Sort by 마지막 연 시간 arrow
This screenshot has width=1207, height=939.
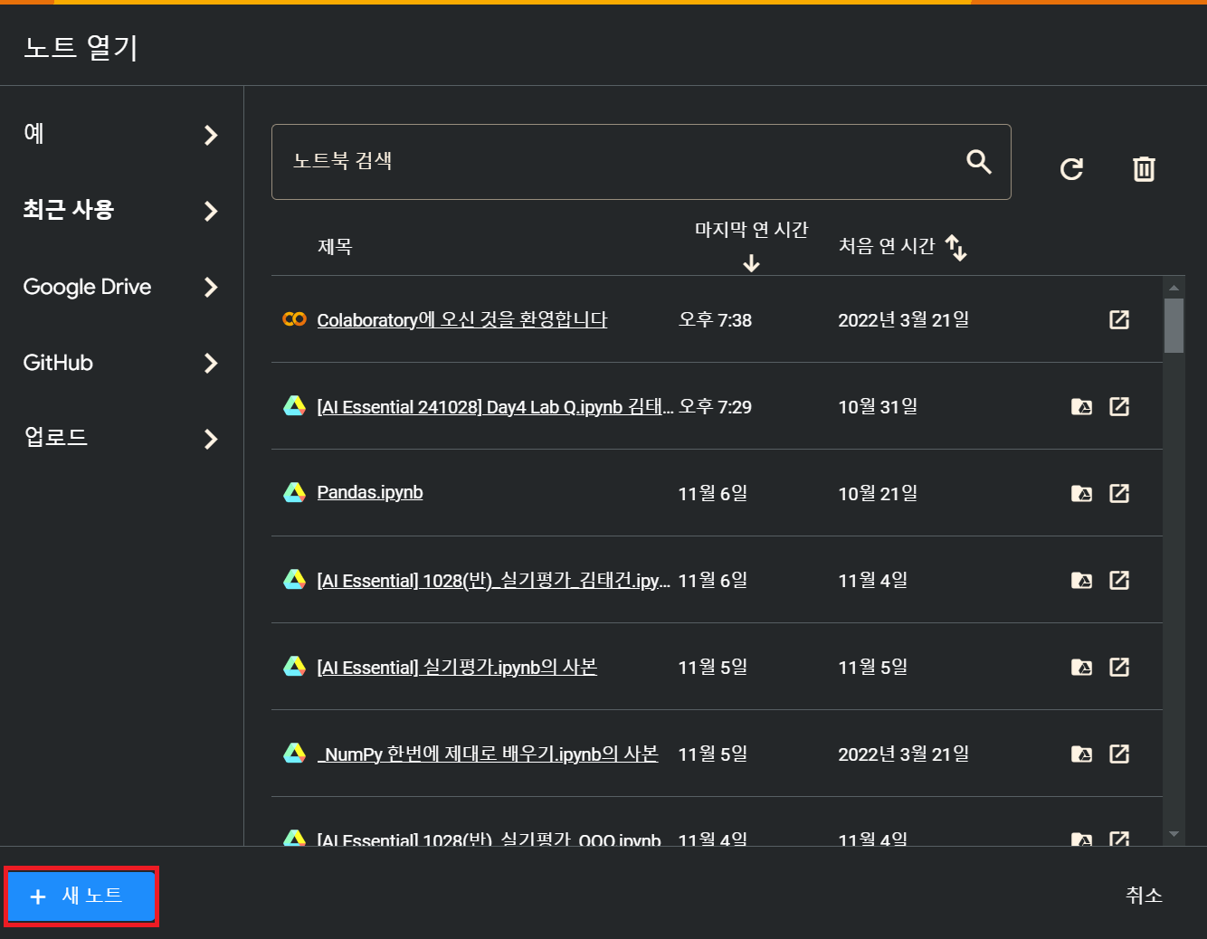(x=751, y=263)
